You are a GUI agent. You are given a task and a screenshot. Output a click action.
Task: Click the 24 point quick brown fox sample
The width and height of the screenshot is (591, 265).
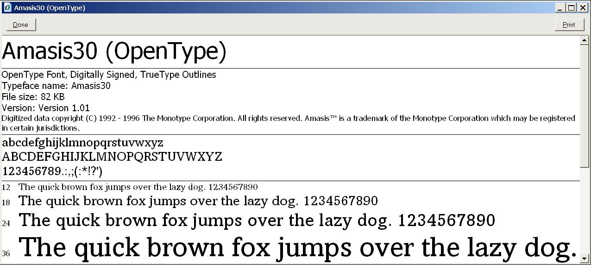tap(257, 221)
